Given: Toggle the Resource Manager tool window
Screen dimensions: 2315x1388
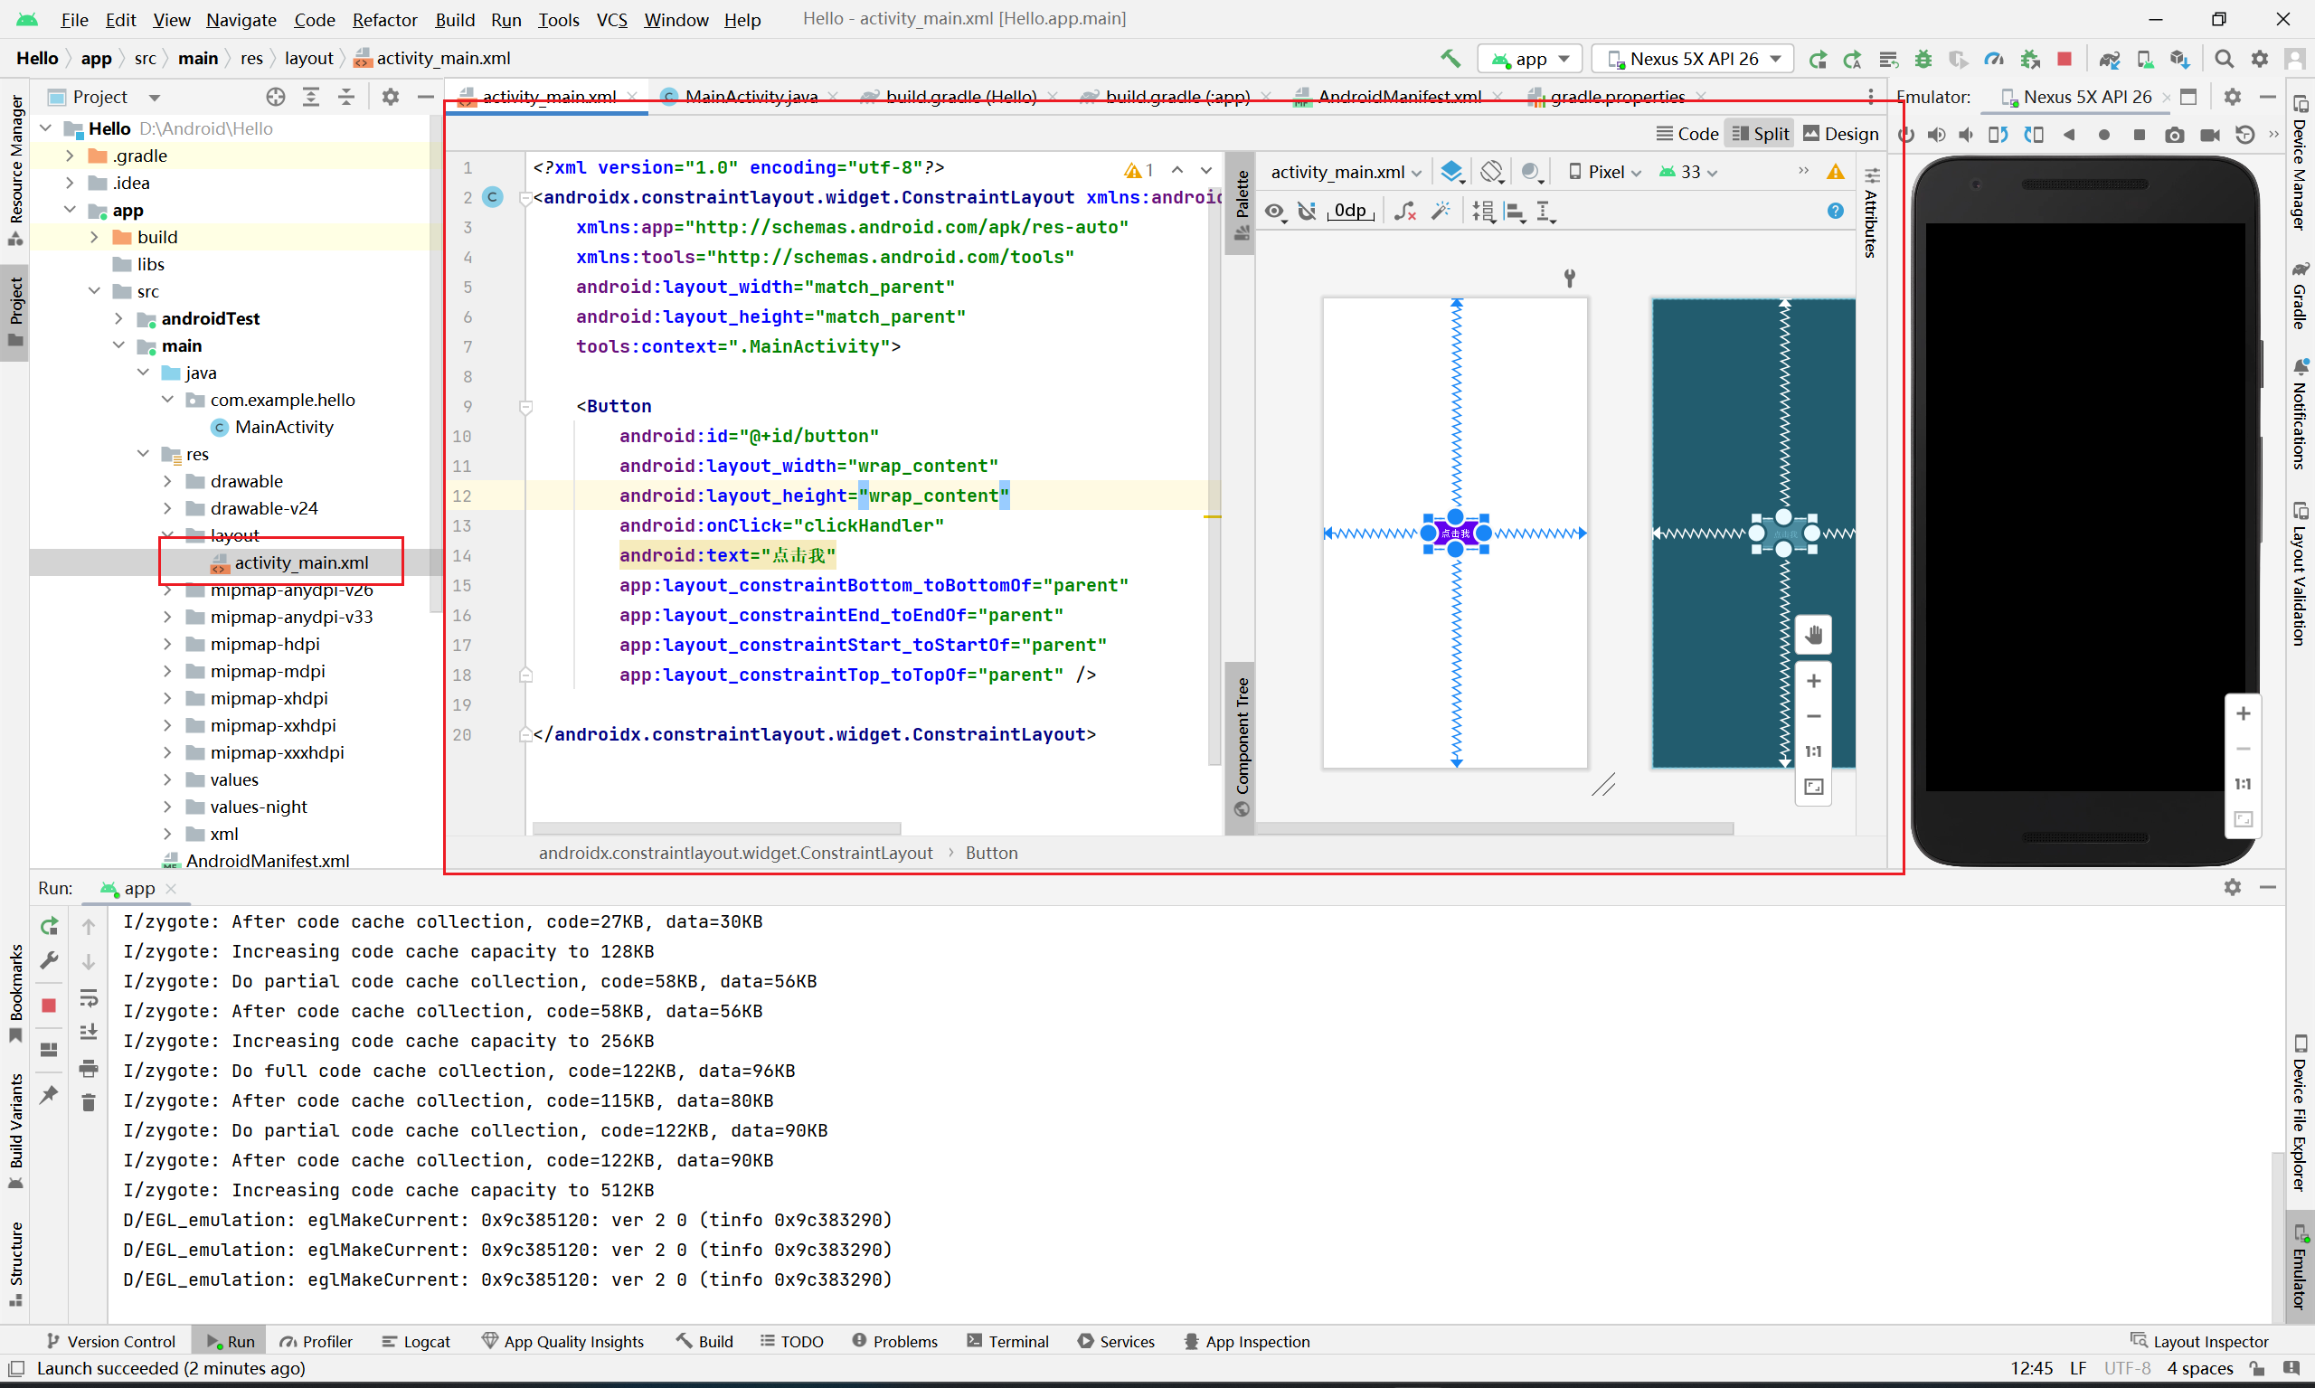Looking at the screenshot, I should 16,168.
